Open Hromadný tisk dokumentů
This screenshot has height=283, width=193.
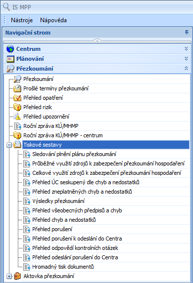[63, 267]
